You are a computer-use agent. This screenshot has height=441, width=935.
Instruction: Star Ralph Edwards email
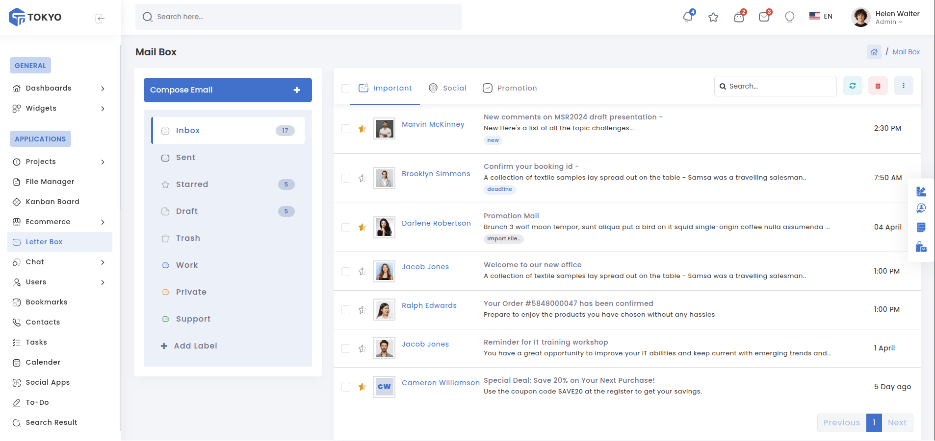point(363,310)
